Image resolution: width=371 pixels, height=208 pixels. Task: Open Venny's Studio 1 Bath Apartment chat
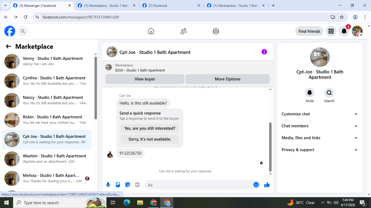click(47, 61)
